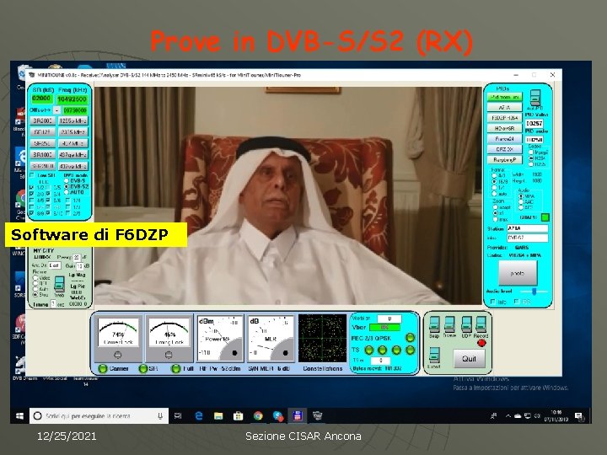Click the Windows search box

pos(99,416)
